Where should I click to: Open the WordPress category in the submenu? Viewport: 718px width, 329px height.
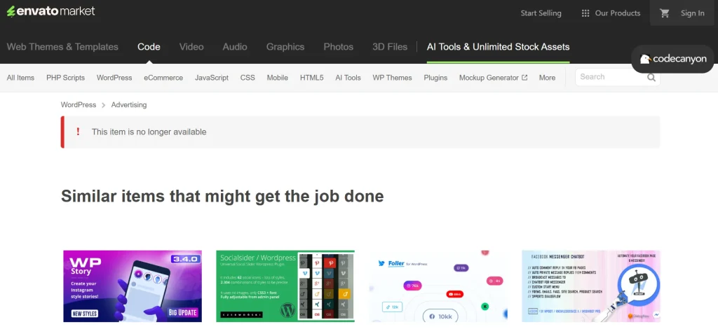tap(114, 78)
